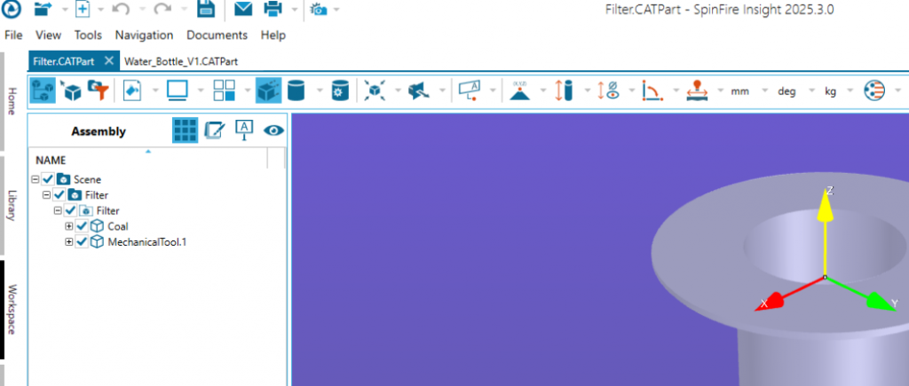Expand the Coal tree node
Viewport: 909px width, 386px height.
click(x=69, y=226)
